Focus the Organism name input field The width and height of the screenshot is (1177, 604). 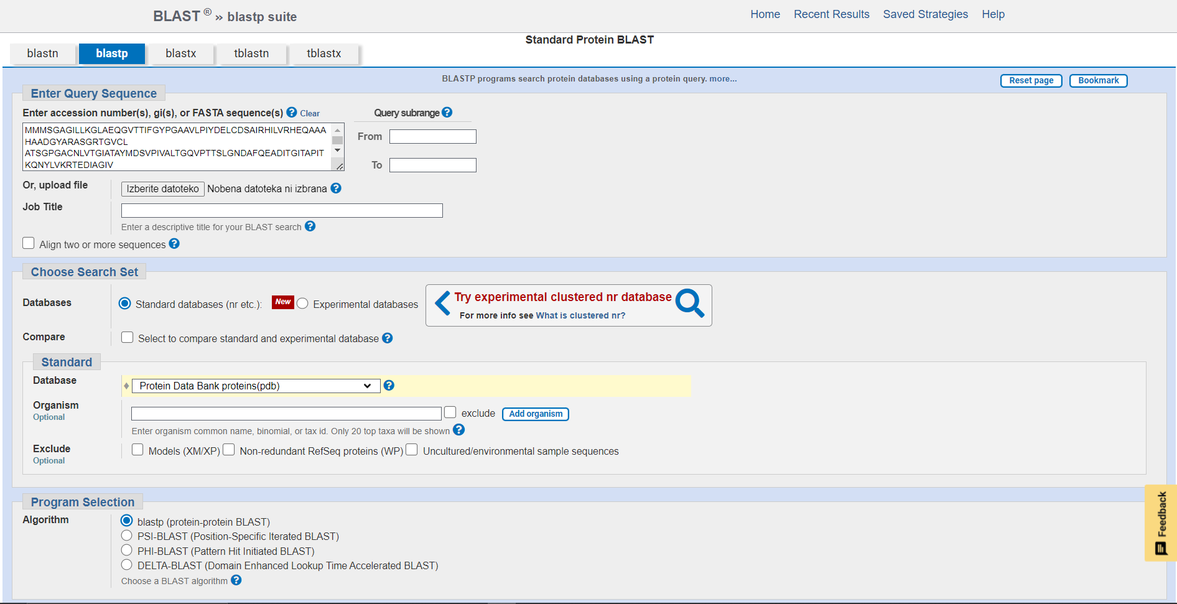(x=286, y=414)
